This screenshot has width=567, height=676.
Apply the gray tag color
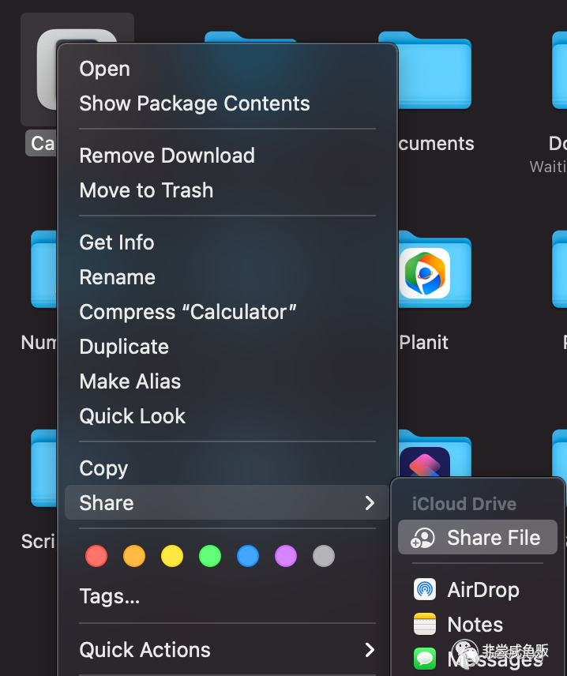click(x=324, y=556)
